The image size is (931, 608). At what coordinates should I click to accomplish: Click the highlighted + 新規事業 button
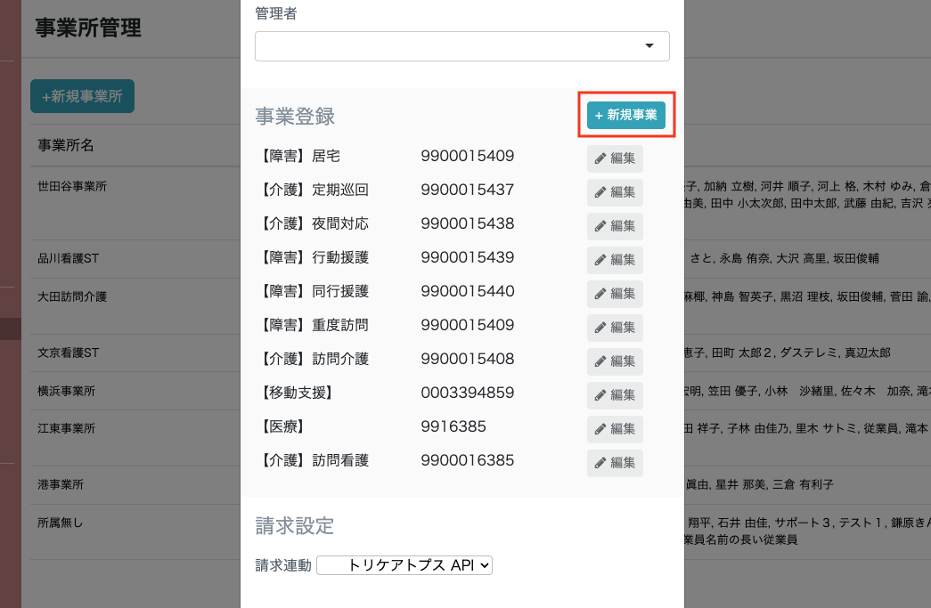[625, 115]
